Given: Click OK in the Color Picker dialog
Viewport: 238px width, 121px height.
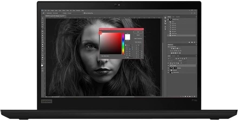Looking at the screenshot, I should pos(138,32).
